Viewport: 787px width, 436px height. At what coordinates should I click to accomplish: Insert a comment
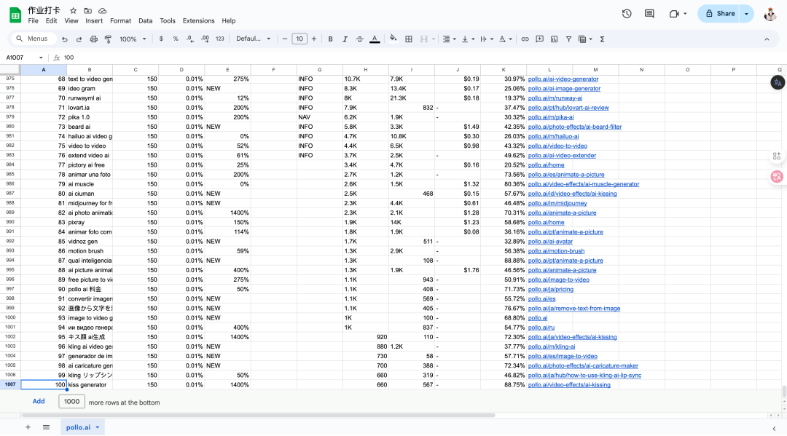point(539,39)
